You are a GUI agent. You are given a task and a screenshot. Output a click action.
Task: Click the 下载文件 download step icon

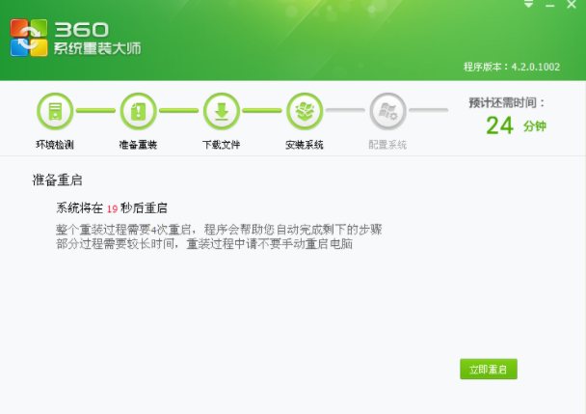221,111
